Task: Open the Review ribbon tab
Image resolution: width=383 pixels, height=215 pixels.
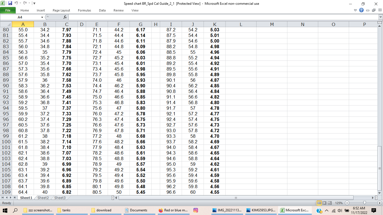Action: click(119, 10)
